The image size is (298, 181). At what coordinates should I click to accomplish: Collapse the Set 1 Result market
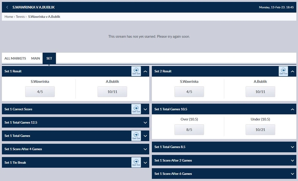pos(145,71)
